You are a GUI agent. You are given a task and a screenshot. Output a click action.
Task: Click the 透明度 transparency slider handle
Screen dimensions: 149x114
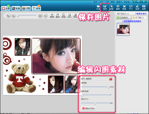(108, 87)
